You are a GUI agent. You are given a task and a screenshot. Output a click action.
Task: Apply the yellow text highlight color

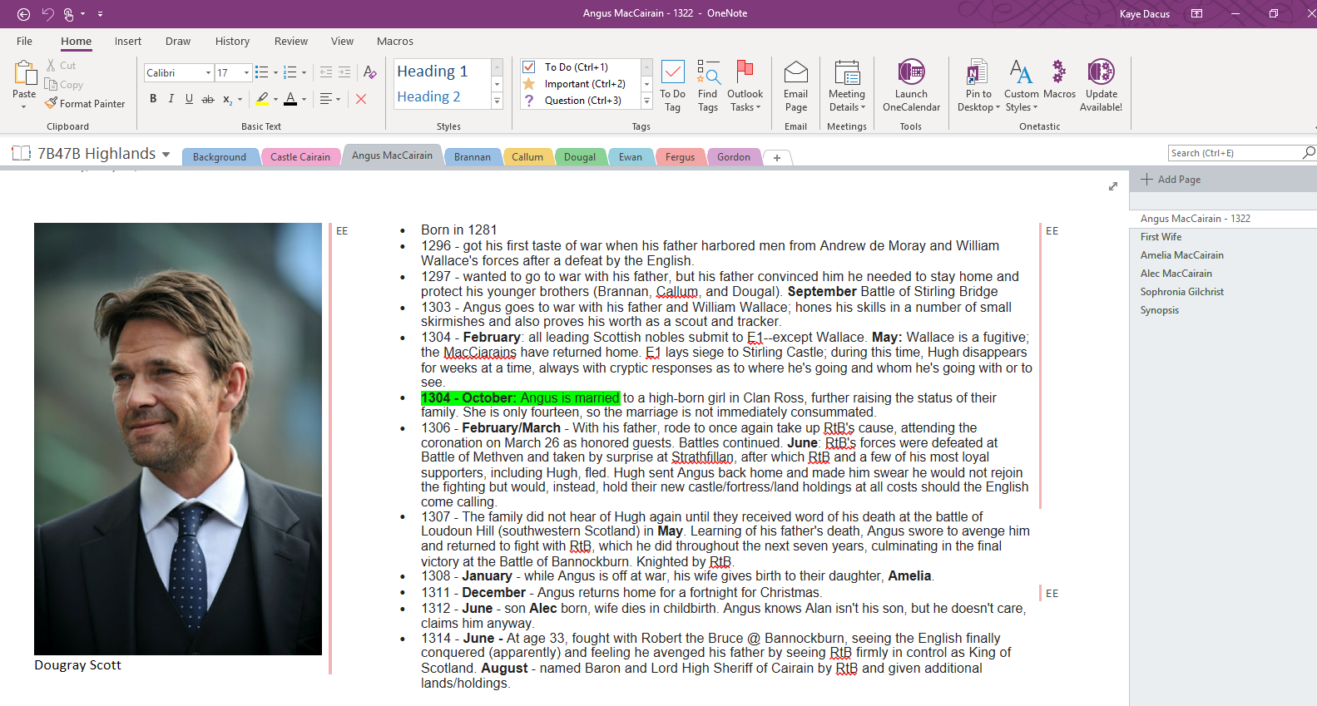(x=262, y=99)
